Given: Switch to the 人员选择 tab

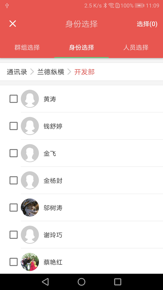Looking at the screenshot, I should (136, 47).
